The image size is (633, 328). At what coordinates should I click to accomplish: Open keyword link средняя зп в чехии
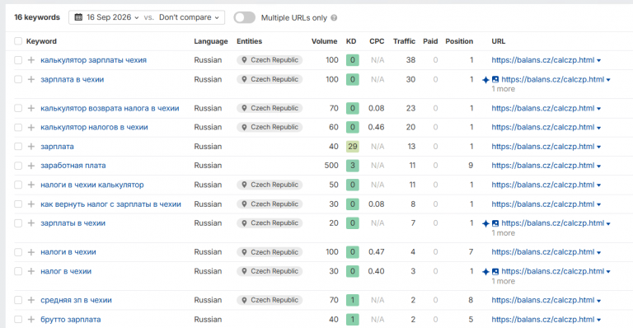pyautogui.click(x=76, y=300)
